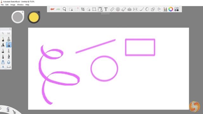Open the Help menu

27,5
